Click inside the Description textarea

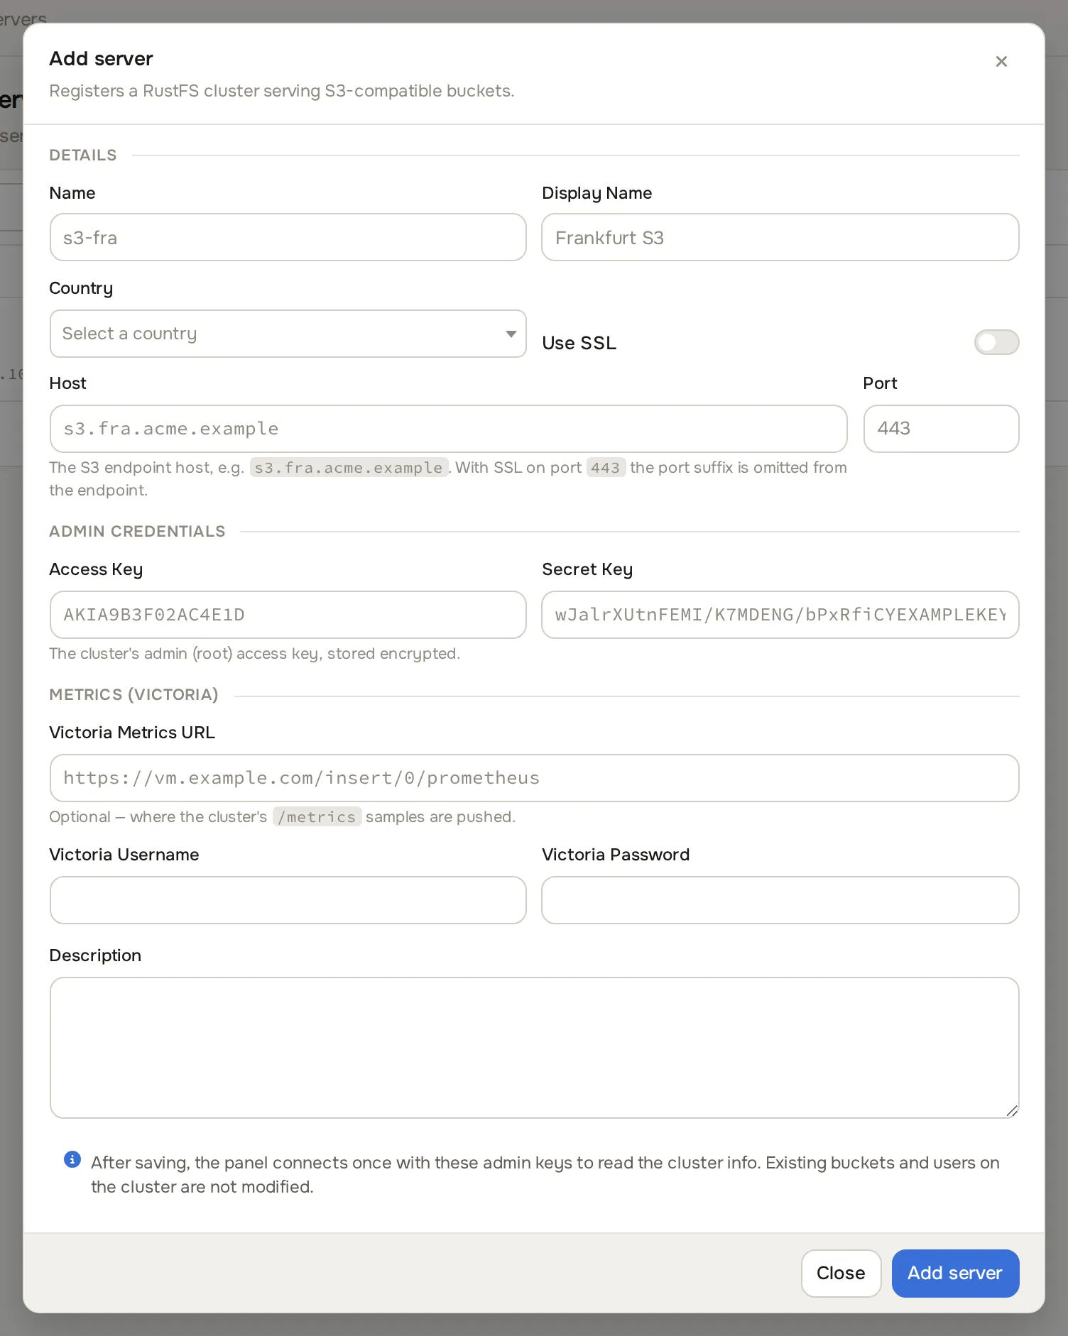535,1048
